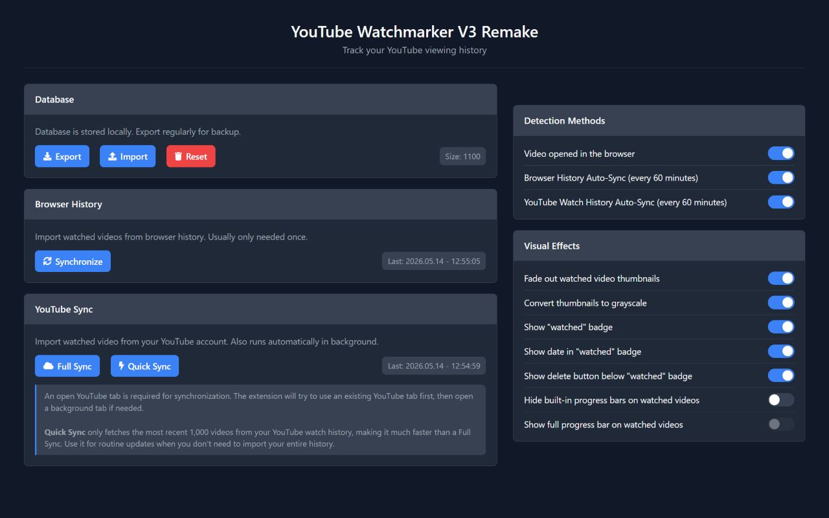The width and height of the screenshot is (829, 518).
Task: Click the Browser History panel header
Action: pyautogui.click(x=260, y=204)
